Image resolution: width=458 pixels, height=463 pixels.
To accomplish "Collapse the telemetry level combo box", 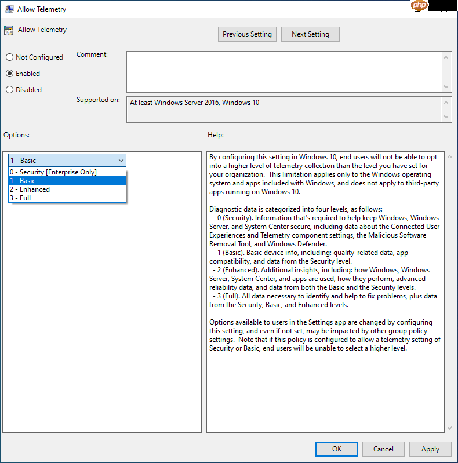I will click(121, 161).
